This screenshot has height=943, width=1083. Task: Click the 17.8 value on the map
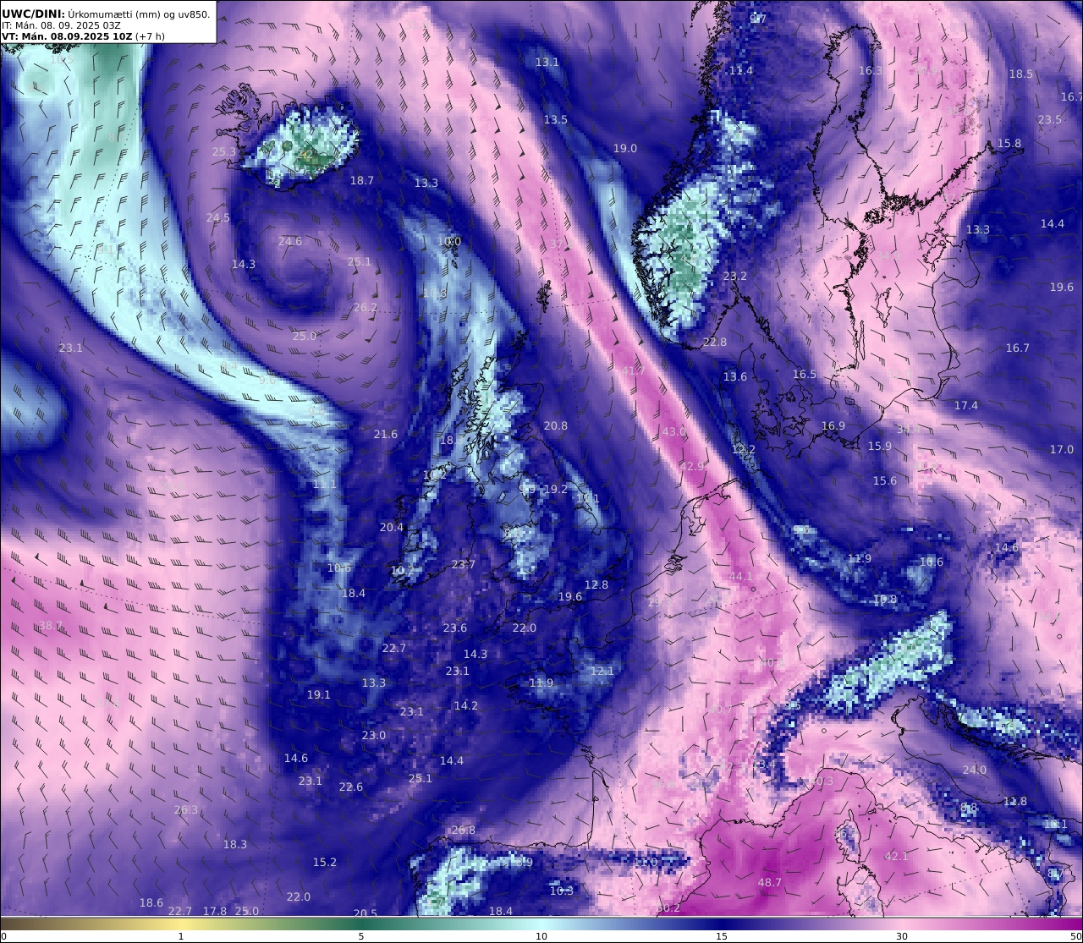pos(215,911)
